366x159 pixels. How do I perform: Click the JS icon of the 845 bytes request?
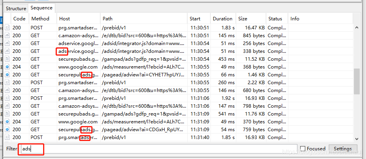tap(7, 35)
